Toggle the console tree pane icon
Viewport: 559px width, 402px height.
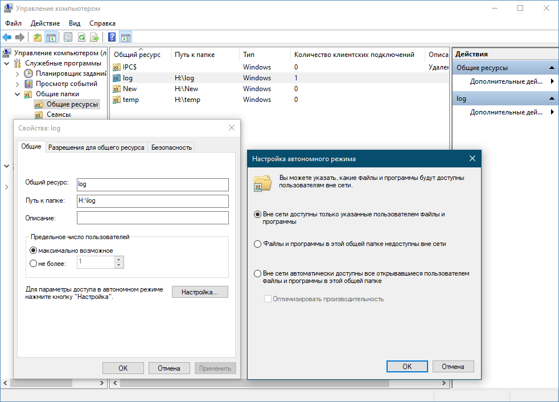point(51,38)
